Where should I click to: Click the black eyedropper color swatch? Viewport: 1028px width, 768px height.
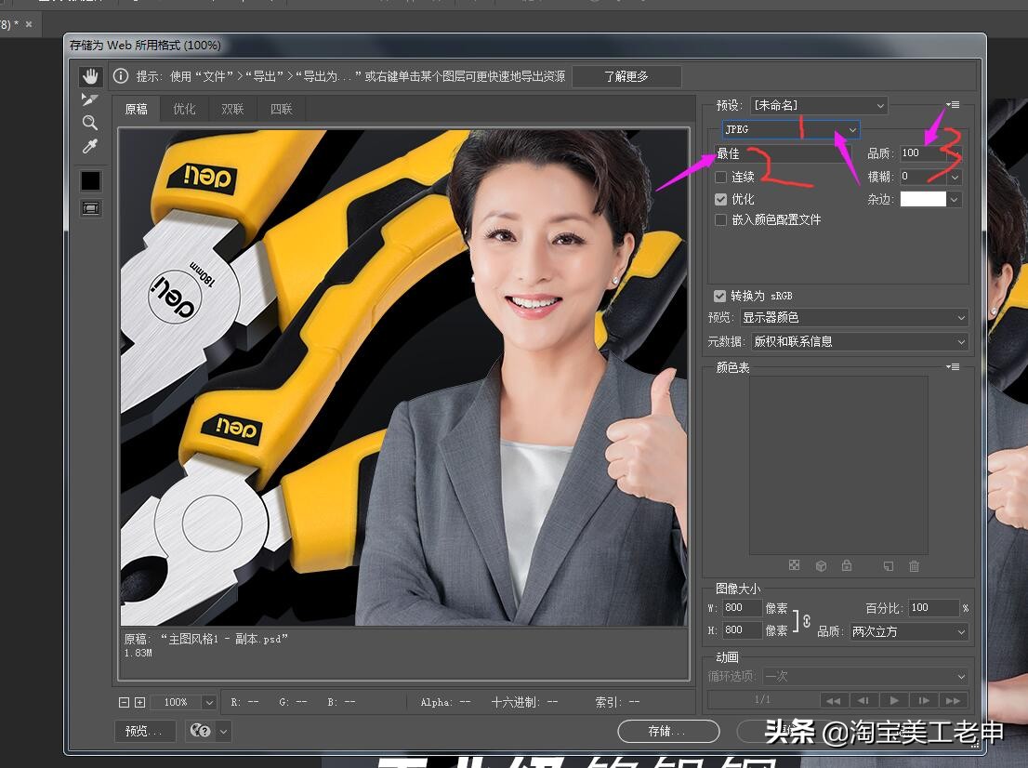(x=90, y=180)
